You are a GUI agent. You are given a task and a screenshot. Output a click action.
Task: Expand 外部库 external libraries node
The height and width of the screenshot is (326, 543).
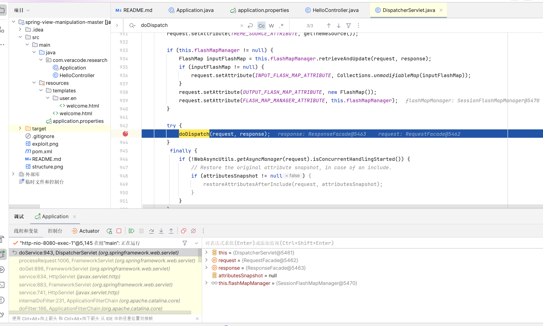tap(14, 174)
